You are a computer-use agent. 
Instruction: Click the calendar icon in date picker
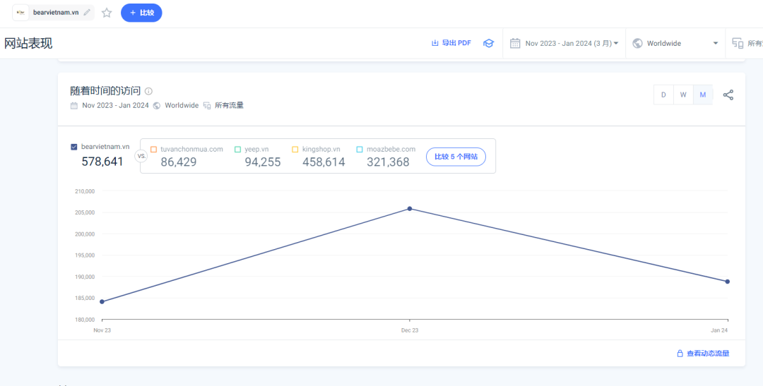[x=515, y=43]
